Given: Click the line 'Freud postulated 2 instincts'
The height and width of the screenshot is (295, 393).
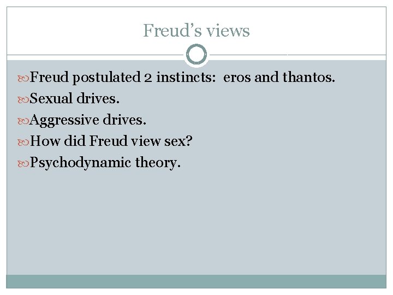Looking at the screenshot, I should 182,77.
